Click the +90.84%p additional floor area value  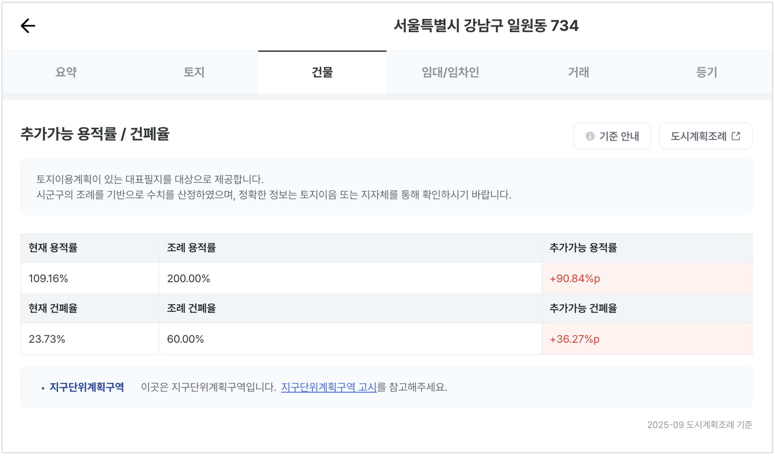point(575,279)
